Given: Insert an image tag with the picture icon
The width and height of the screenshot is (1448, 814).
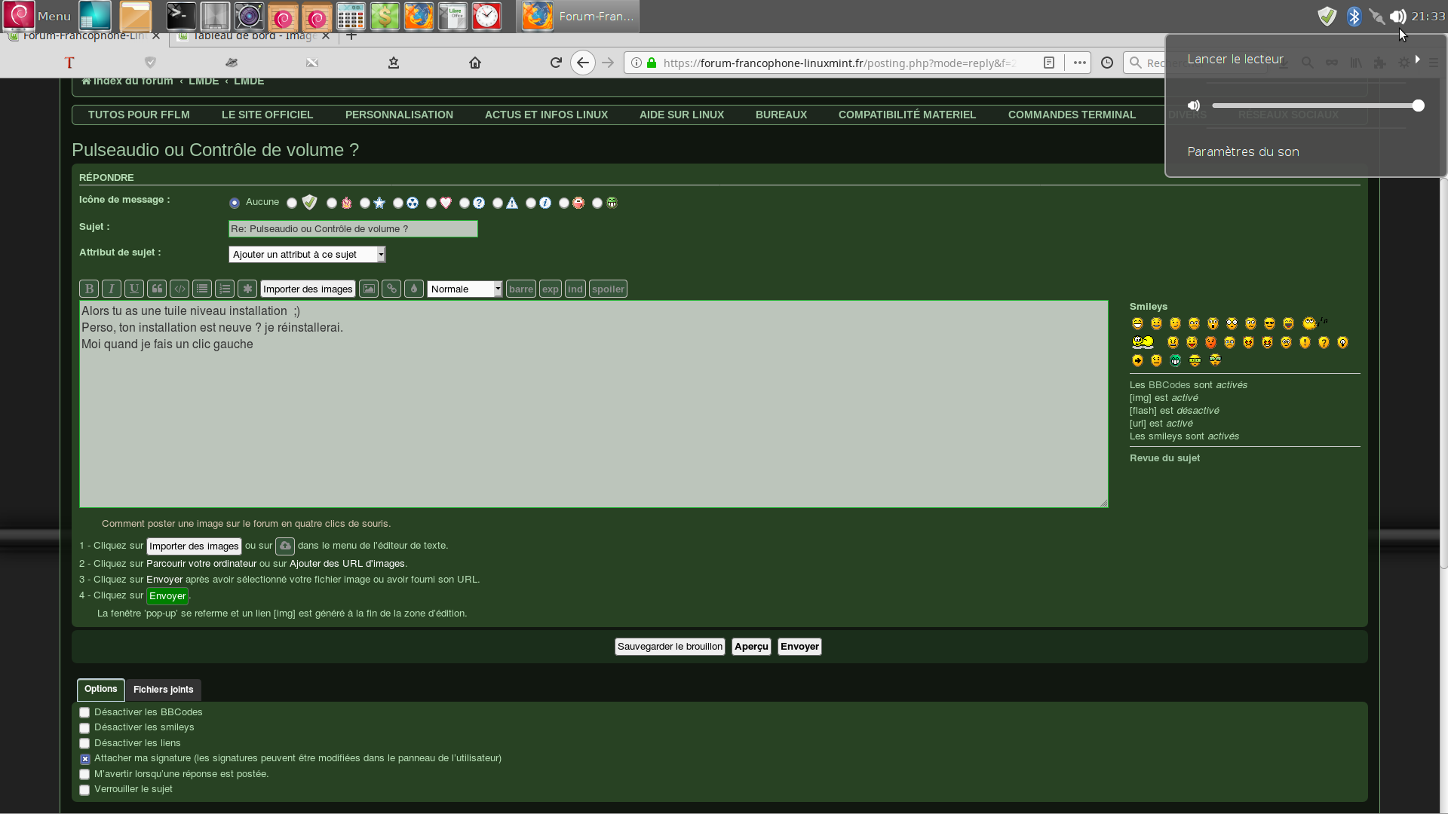Looking at the screenshot, I should click(x=369, y=289).
